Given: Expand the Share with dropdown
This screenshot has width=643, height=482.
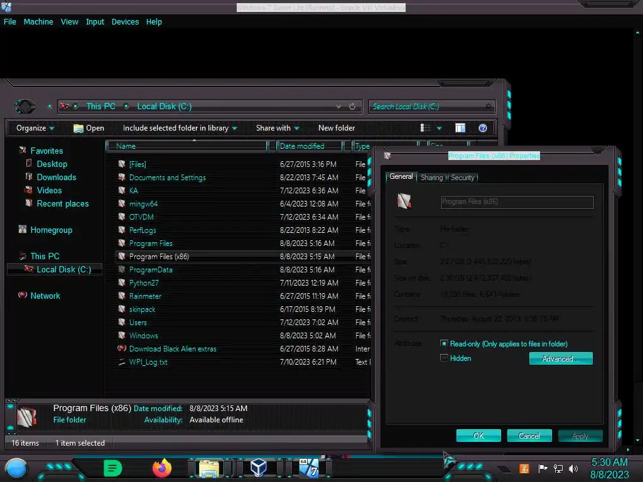Looking at the screenshot, I should 278,128.
